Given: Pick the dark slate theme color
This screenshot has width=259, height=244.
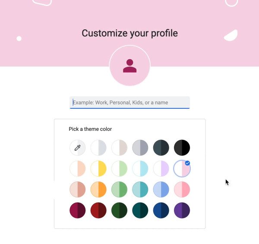Looking at the screenshot, I should tap(161, 148).
